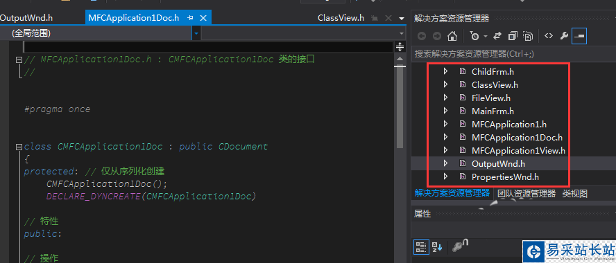Toggle Categorized view in Properties panel
The height and width of the screenshot is (263, 616).
tap(421, 247)
